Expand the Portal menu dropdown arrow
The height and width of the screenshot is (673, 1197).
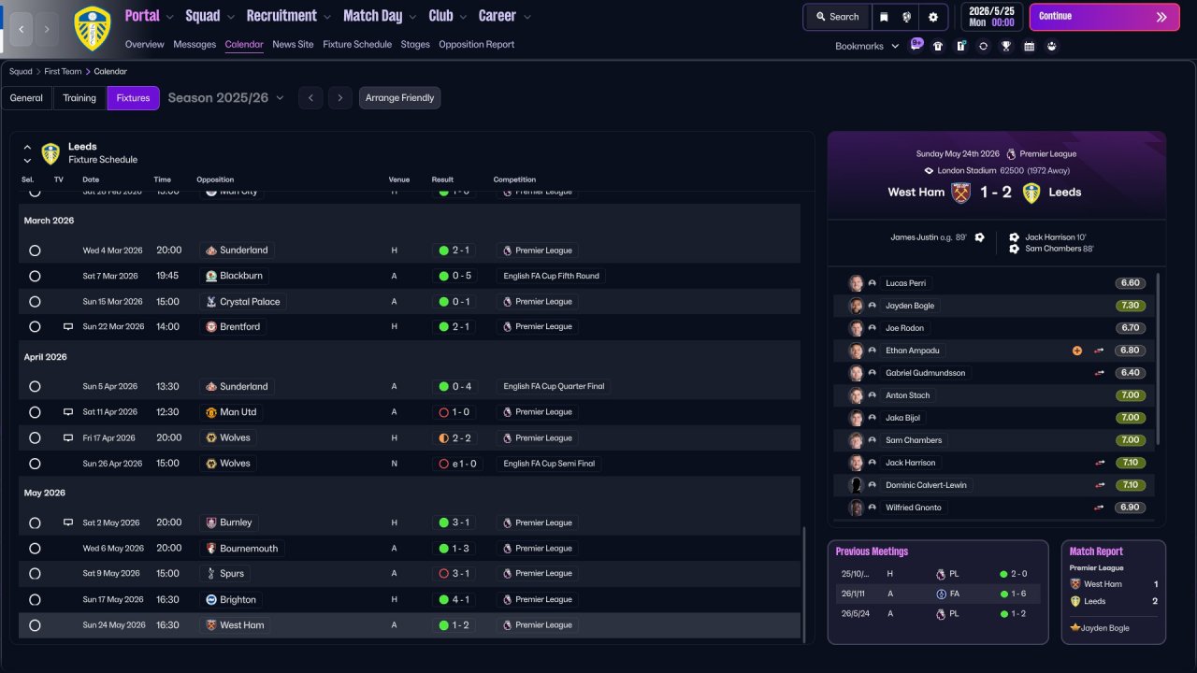click(x=169, y=17)
